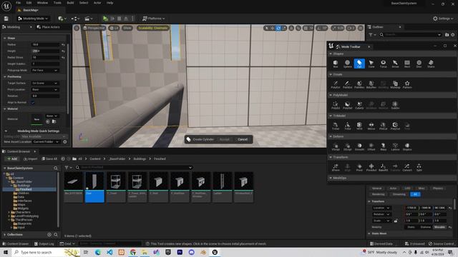Open the Window menu
Image resolution: width=458 pixels, height=257 pixels.
pyautogui.click(x=42, y=3)
